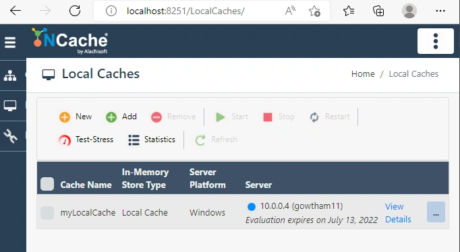Click the Refresh icon in the toolbar
This screenshot has width=460, height=252.
tap(200, 139)
